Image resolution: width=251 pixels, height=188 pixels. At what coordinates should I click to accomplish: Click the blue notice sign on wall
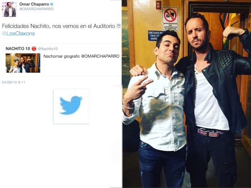tap(154, 36)
